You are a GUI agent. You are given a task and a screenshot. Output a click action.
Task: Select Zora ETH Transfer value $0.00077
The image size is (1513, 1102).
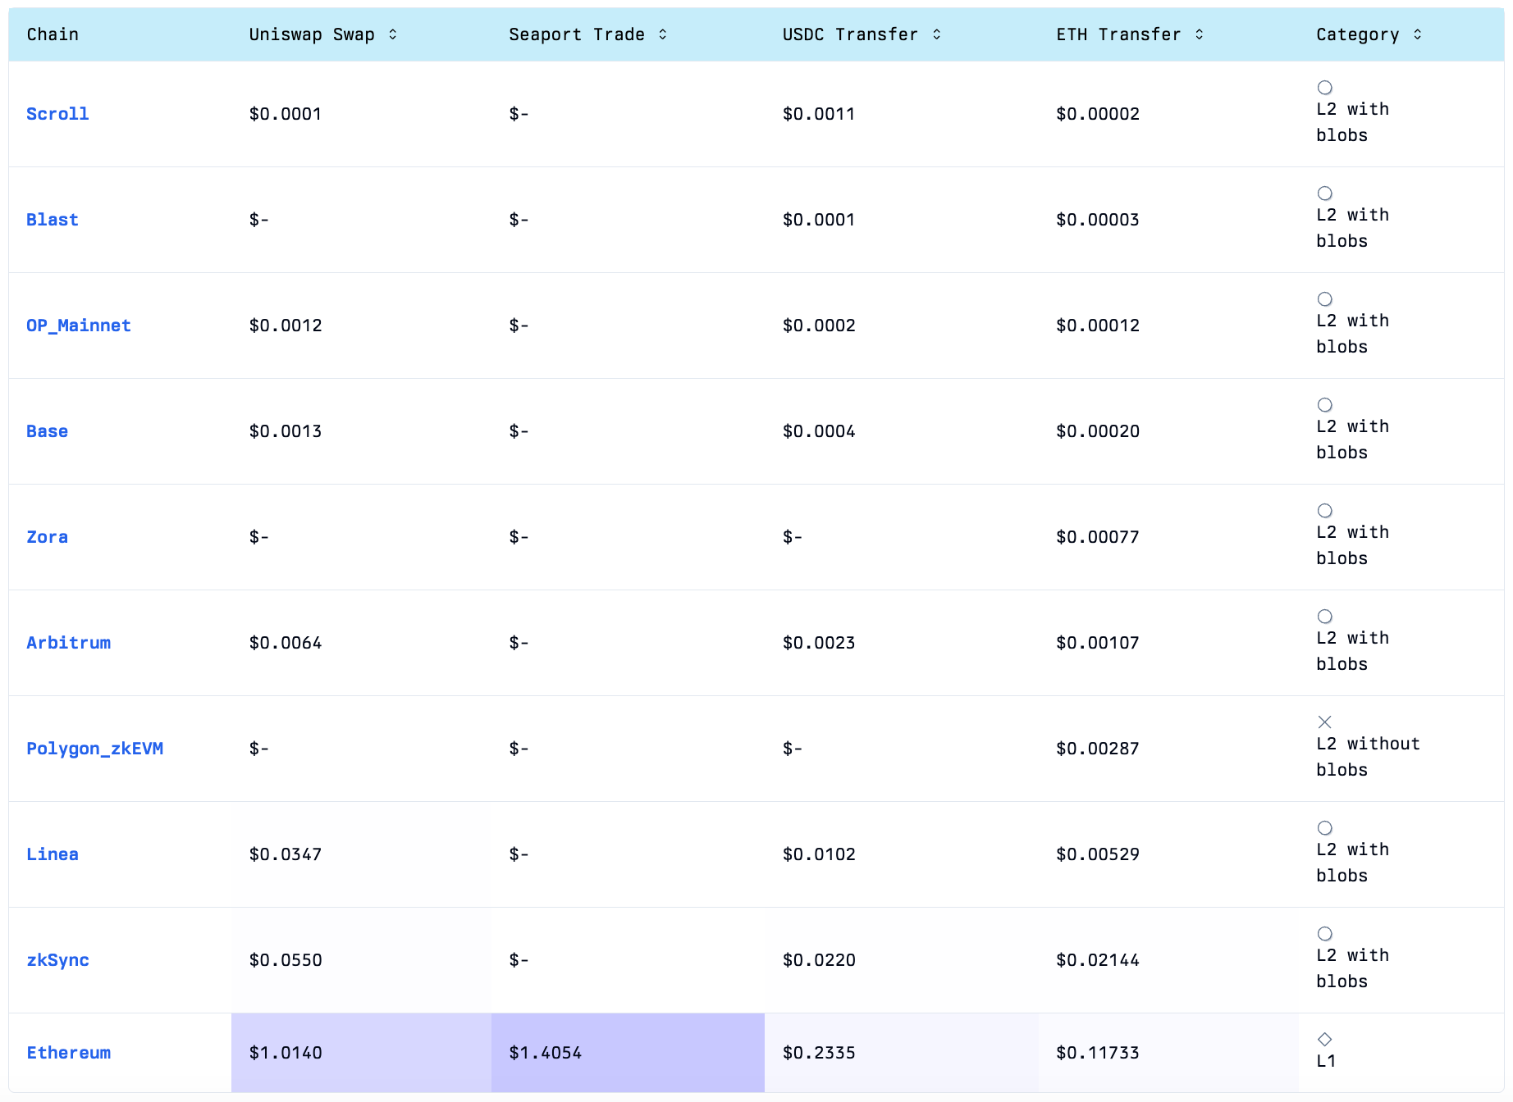coord(1098,537)
